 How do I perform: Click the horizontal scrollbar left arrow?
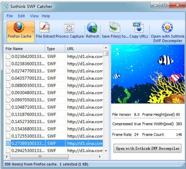pos(7,157)
